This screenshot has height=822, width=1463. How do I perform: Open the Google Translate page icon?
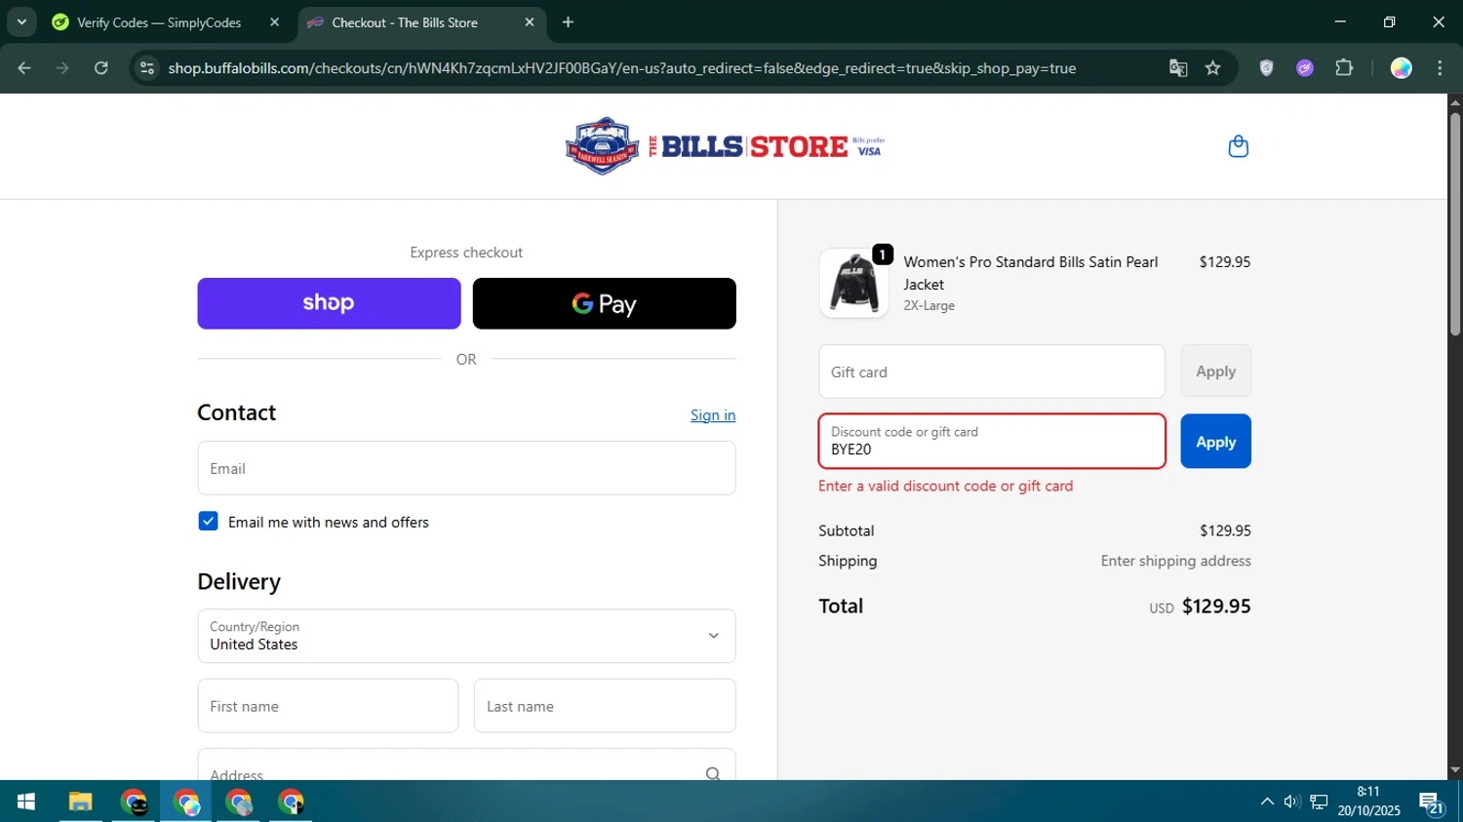[x=1178, y=68]
